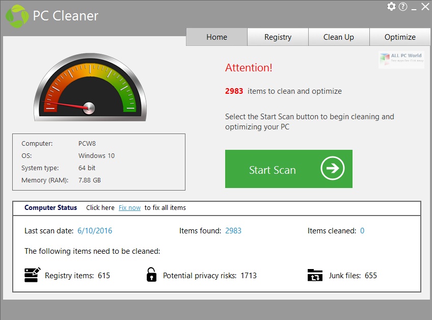
Task: Select the Junk files trash folder icon
Action: [x=315, y=275]
